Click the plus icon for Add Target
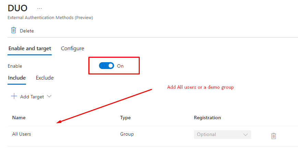 pyautogui.click(x=14, y=96)
